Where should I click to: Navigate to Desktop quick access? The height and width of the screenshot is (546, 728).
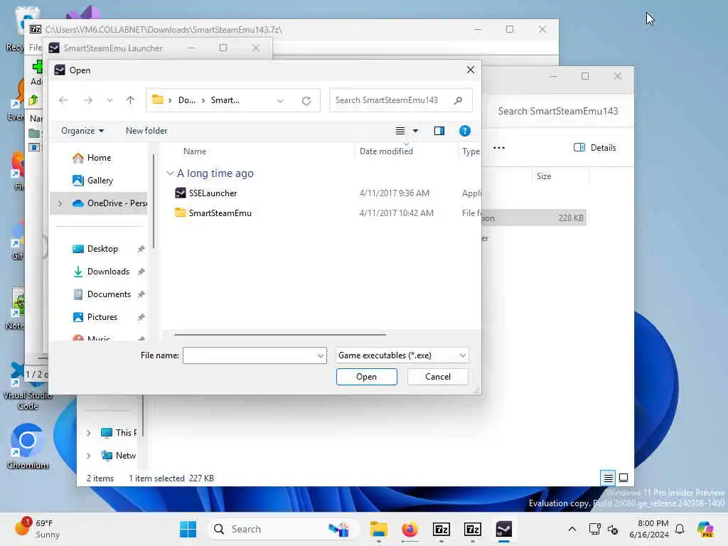click(x=102, y=249)
